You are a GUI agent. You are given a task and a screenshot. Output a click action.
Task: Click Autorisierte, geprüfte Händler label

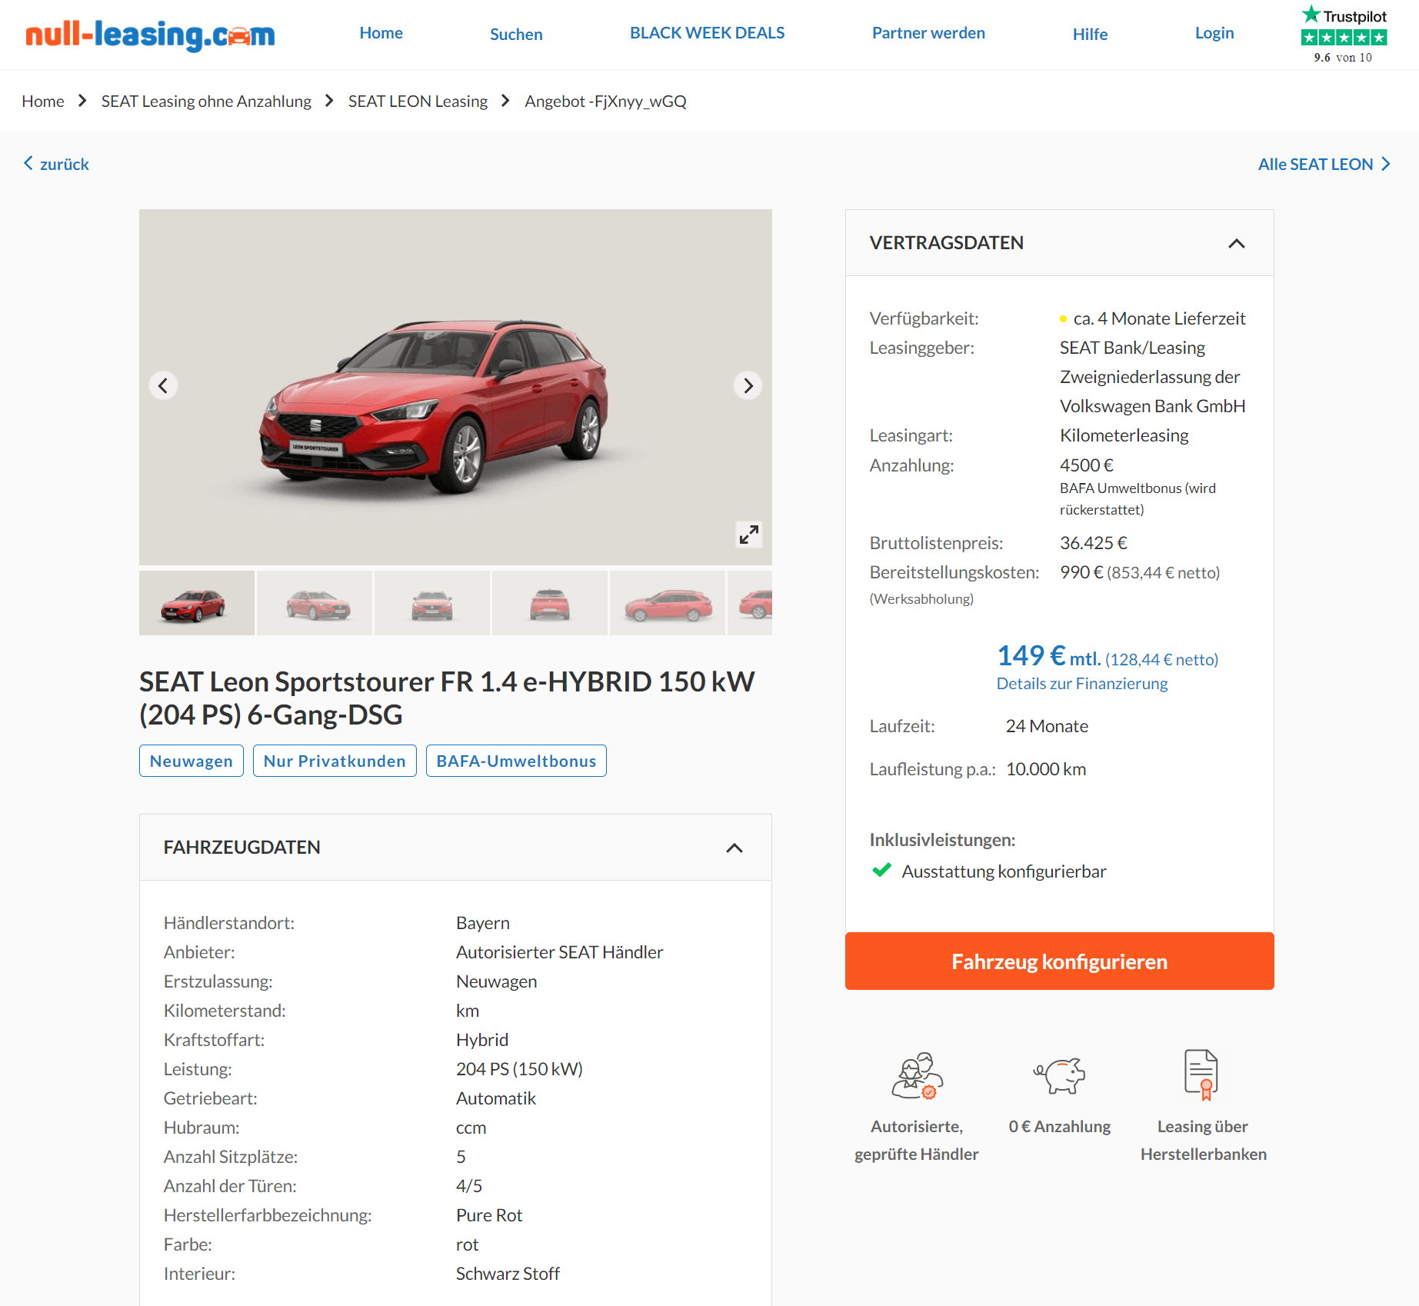pos(916,1140)
